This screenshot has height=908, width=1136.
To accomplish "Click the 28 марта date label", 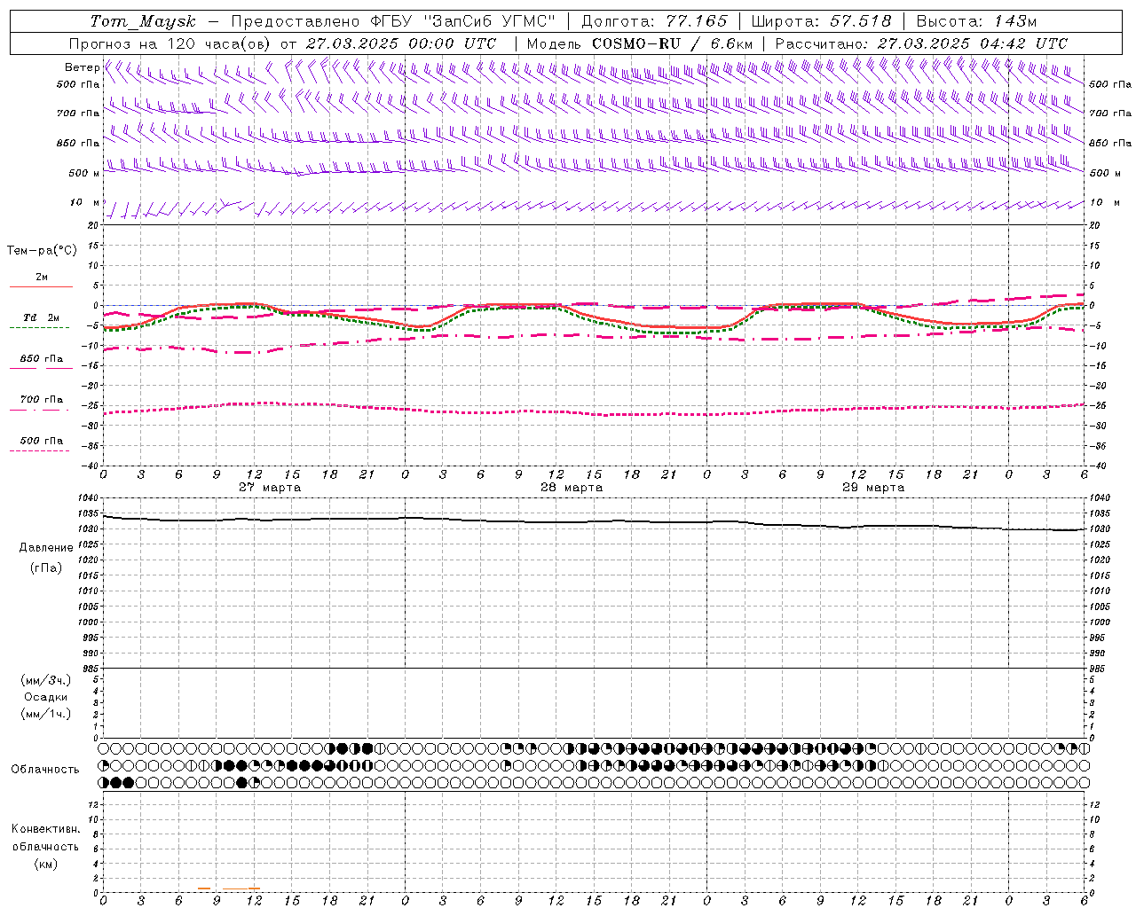I will pos(572,488).
